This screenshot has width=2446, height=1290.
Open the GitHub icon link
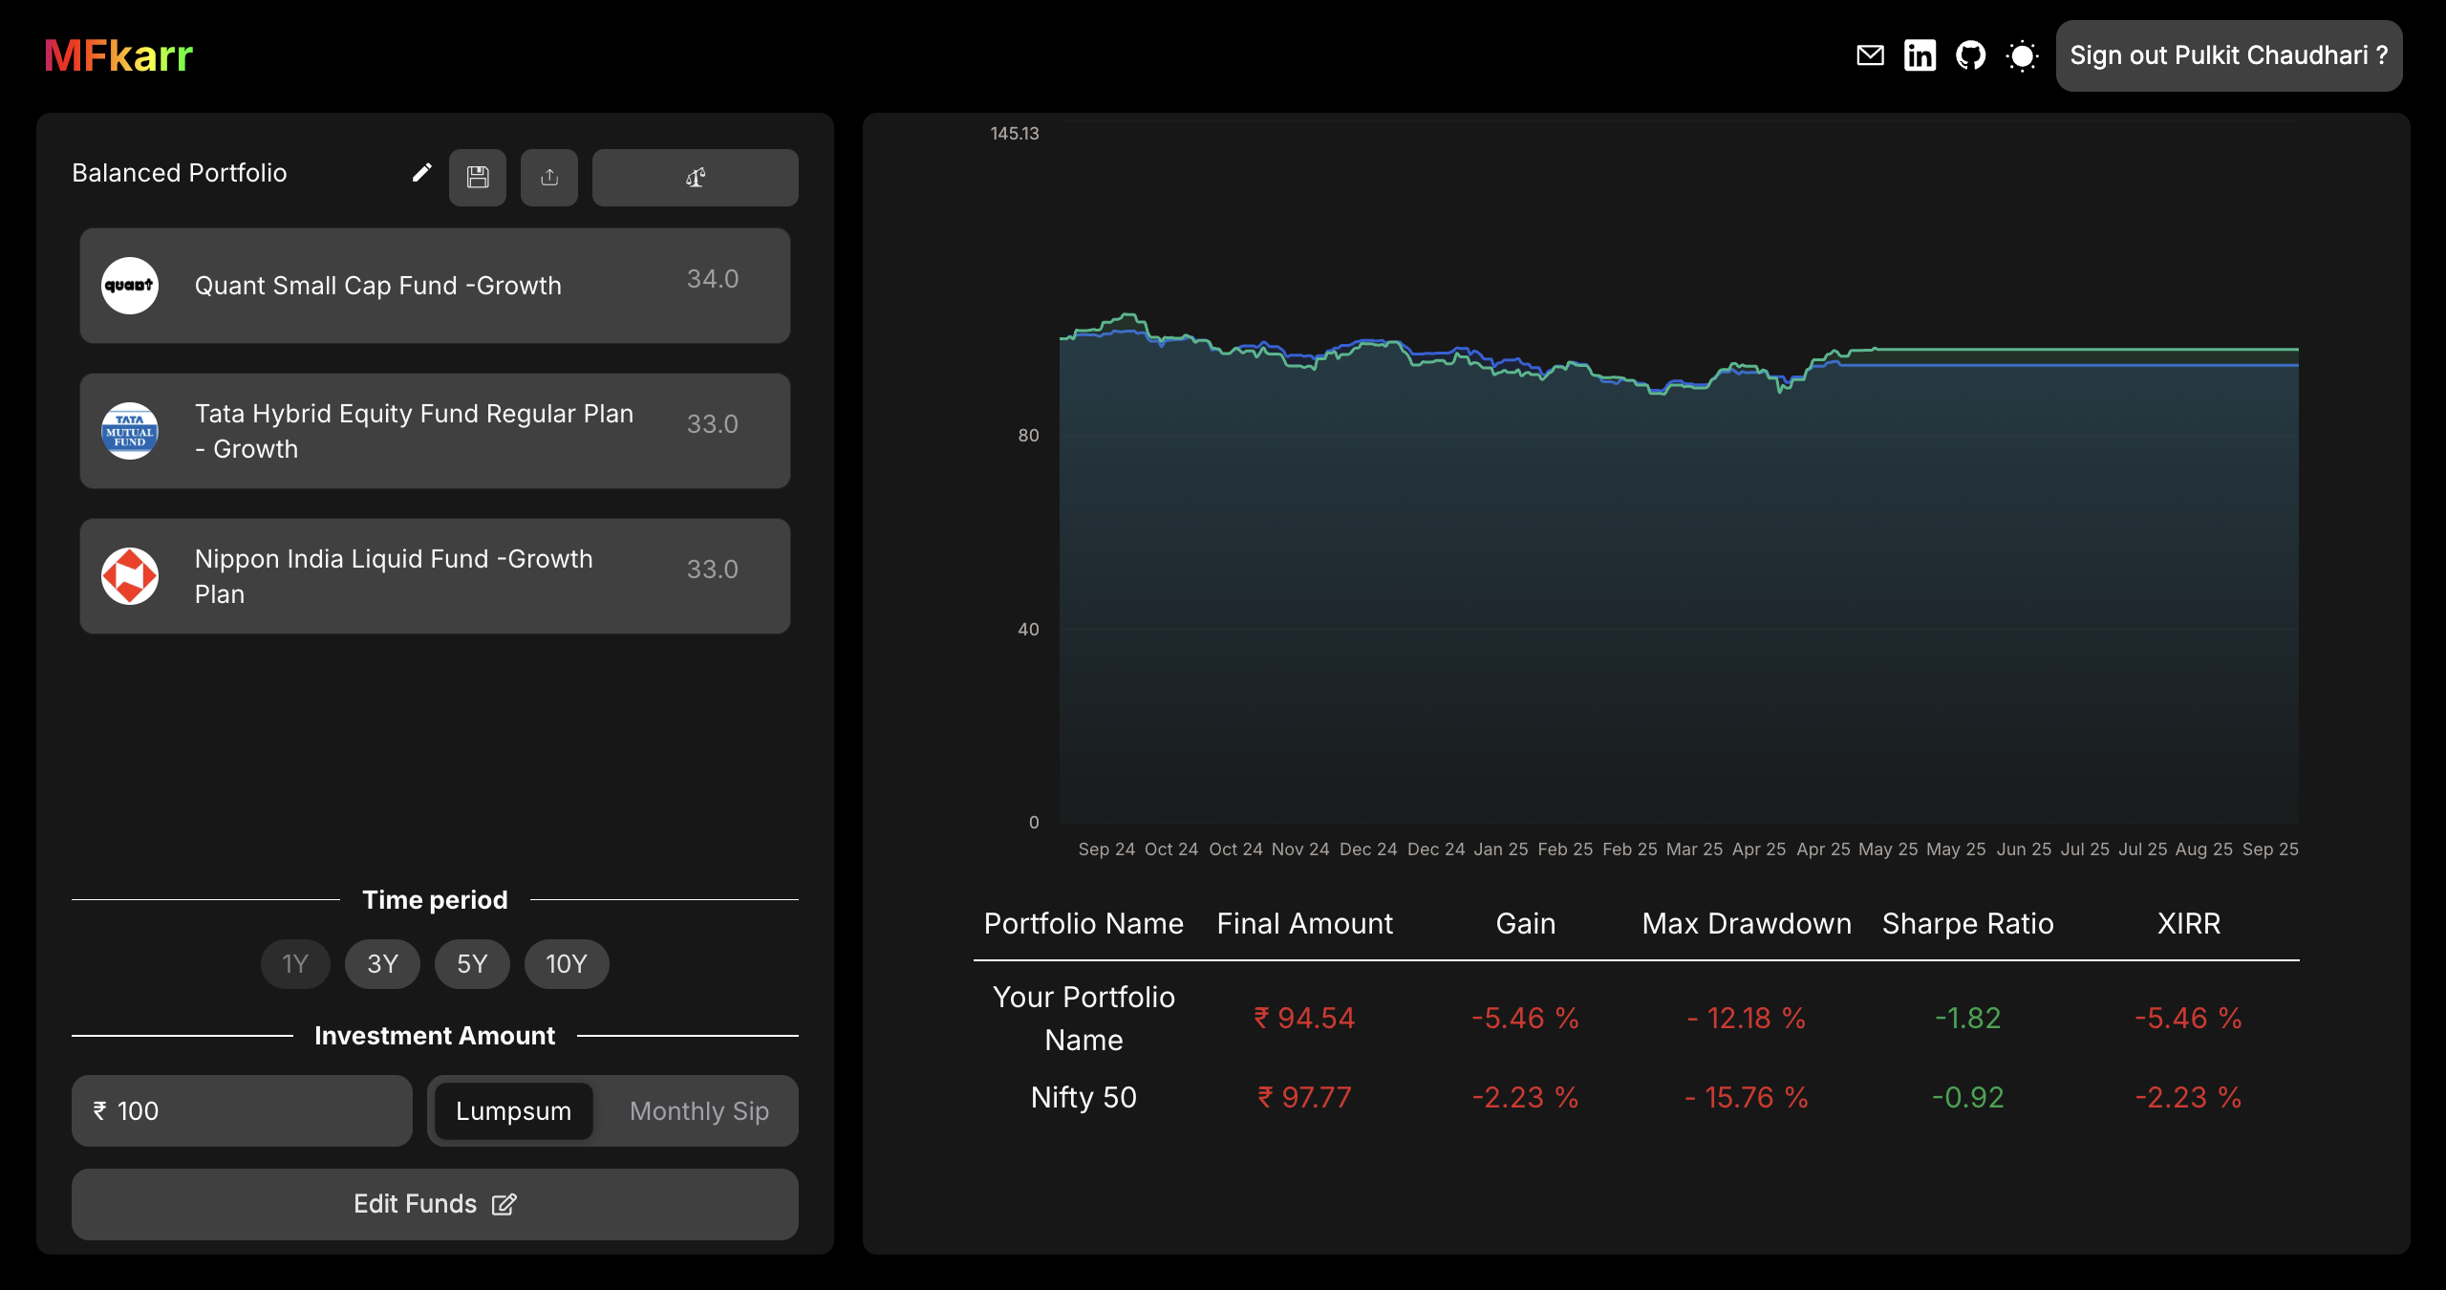pos(1970,55)
